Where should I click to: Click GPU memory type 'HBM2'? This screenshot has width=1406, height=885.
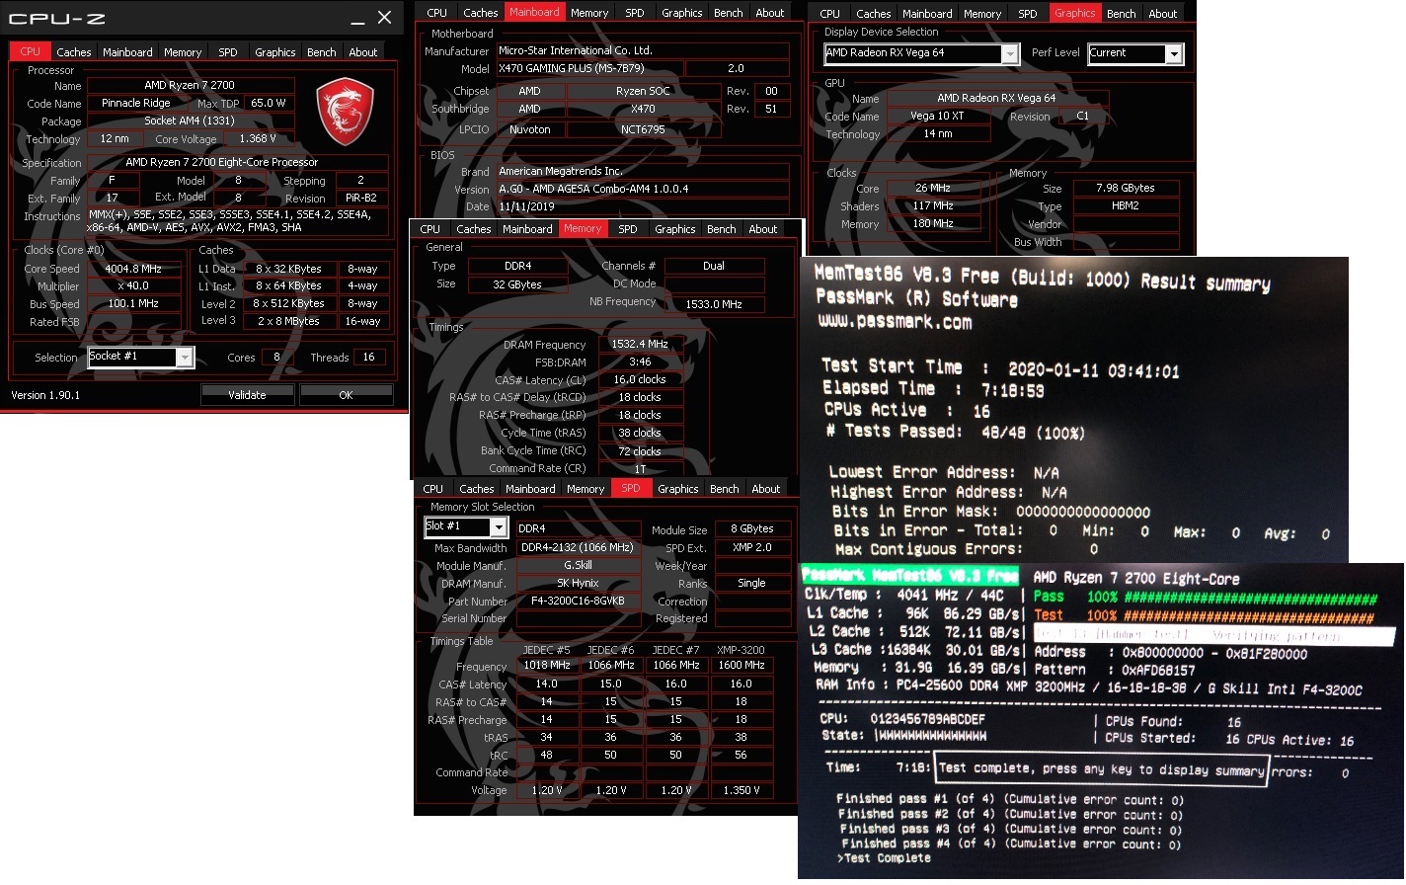pos(1126,205)
